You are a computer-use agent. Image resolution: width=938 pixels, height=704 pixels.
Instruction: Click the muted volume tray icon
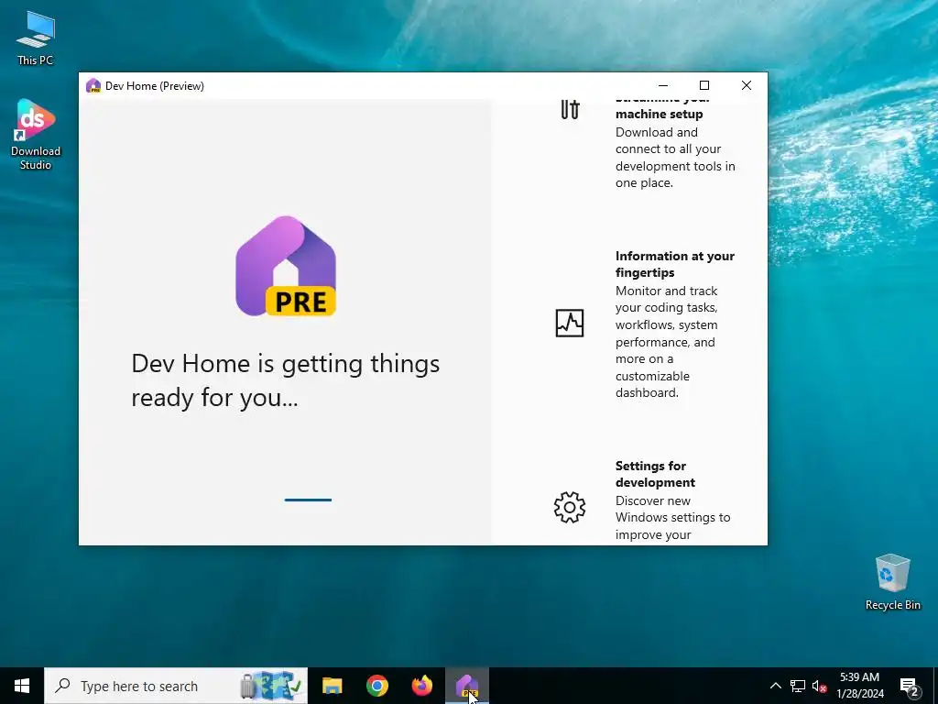[x=819, y=686]
